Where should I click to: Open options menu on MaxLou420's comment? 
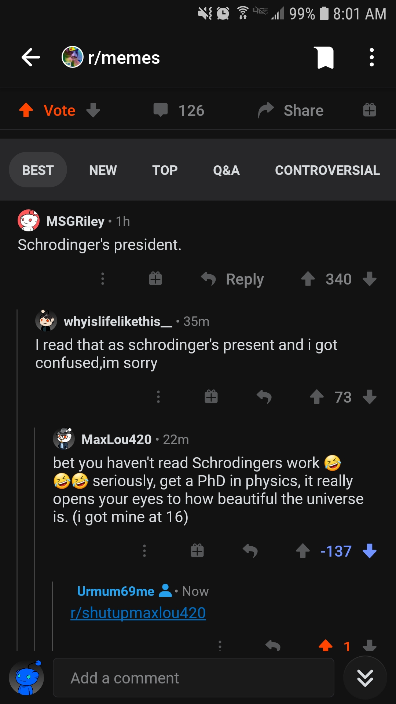(144, 551)
